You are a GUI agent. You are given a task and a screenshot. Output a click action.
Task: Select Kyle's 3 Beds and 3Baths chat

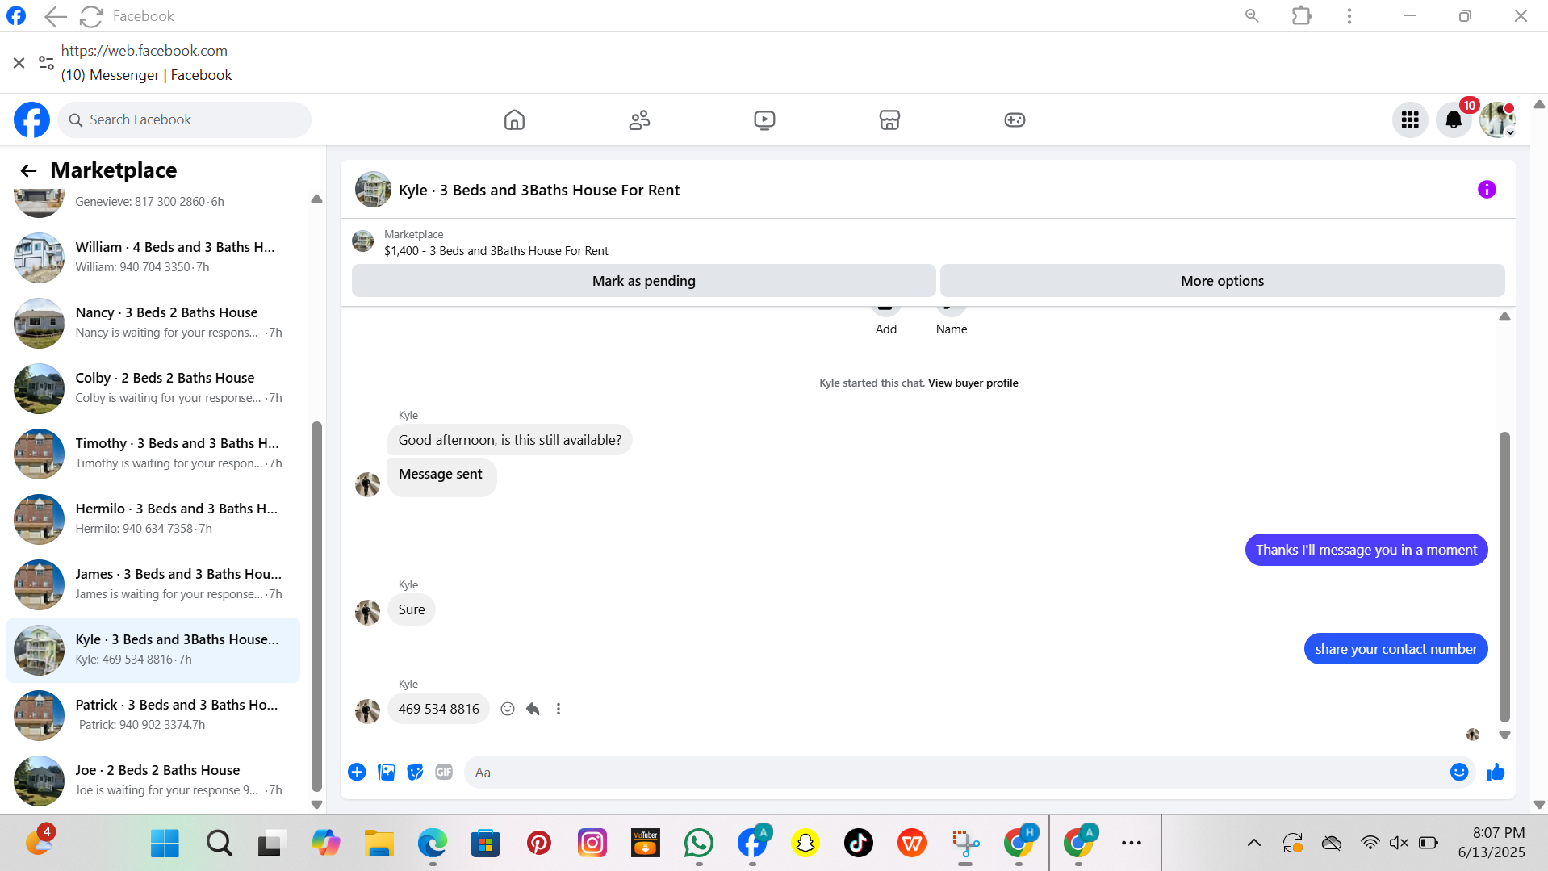pos(153,650)
